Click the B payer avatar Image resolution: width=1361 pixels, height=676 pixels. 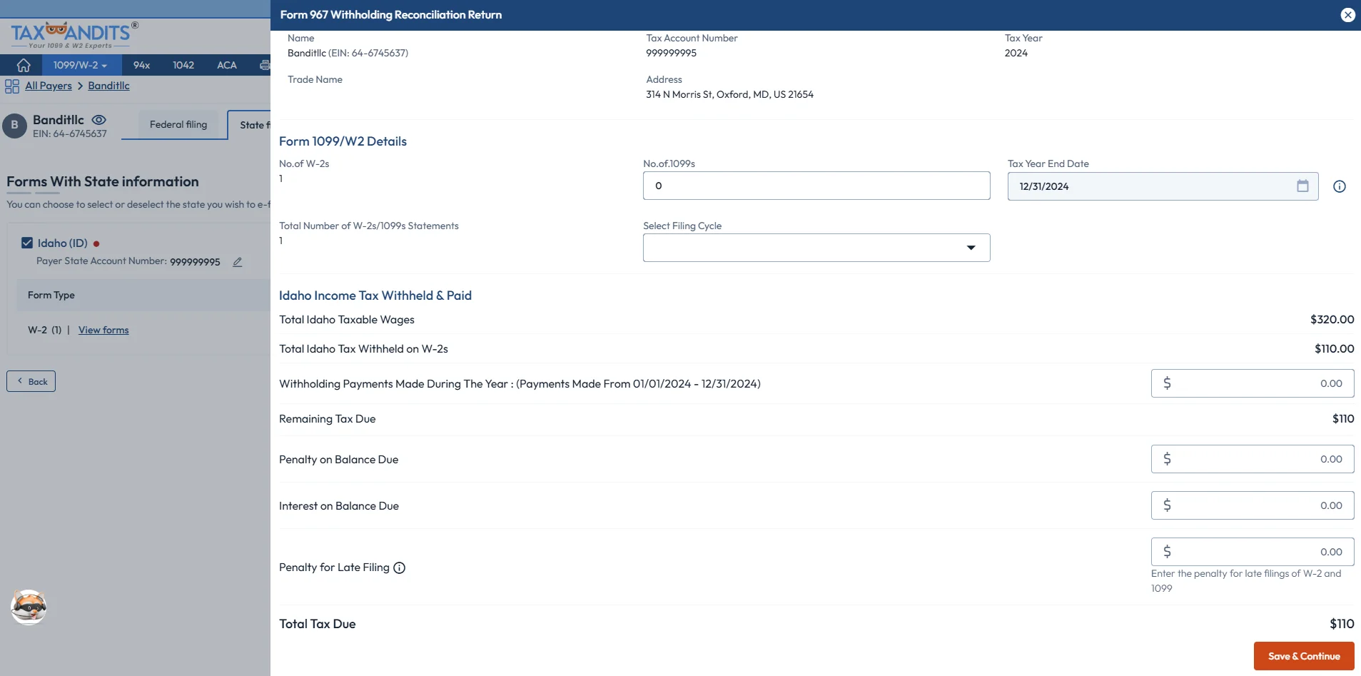(14, 126)
